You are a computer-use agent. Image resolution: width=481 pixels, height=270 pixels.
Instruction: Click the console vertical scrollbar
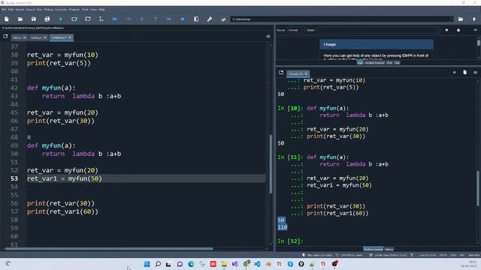(478, 188)
